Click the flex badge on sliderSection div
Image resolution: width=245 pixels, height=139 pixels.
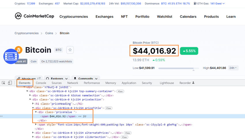pyautogui.click(x=125, y=137)
